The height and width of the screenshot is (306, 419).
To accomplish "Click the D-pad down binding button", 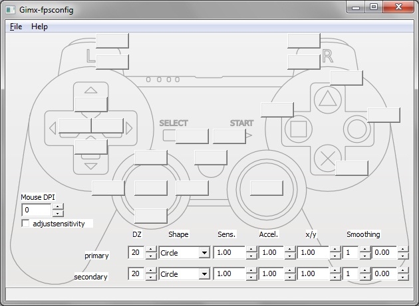I will [91, 147].
